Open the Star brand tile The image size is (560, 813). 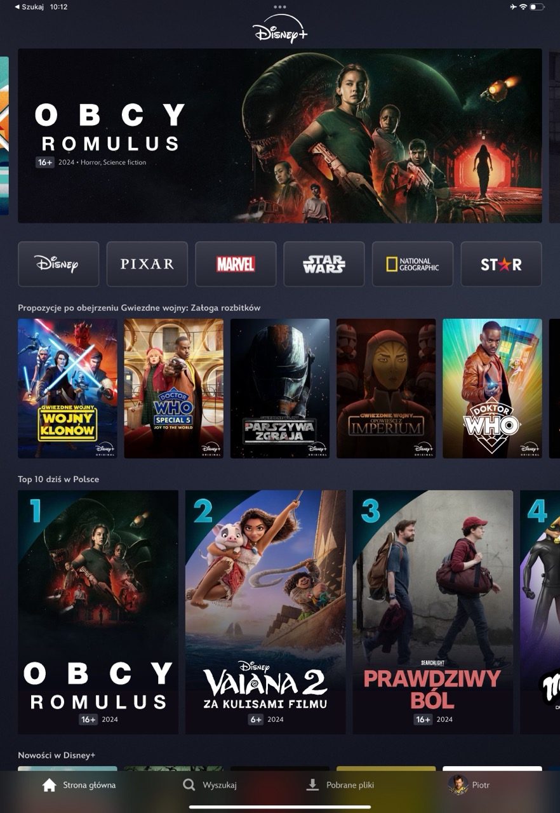point(501,264)
